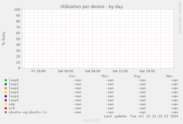
Task: Select the sr0 legend label
Action: pos(12,108)
